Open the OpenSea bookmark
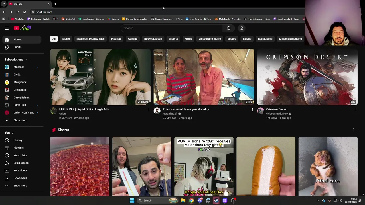 [x=198, y=19]
